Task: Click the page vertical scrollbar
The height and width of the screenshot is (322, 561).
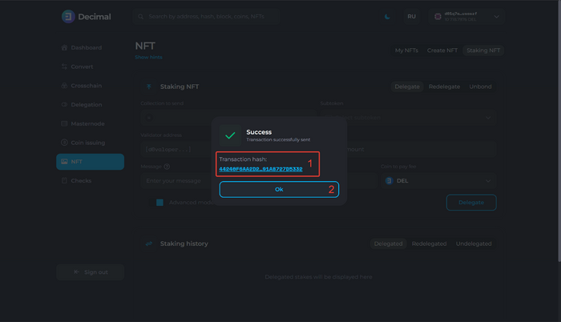Action: click(559, 132)
